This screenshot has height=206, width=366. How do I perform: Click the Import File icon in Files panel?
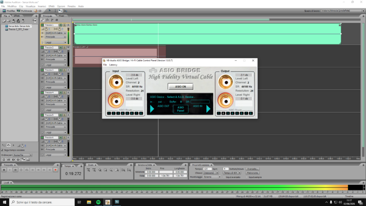[4, 21]
